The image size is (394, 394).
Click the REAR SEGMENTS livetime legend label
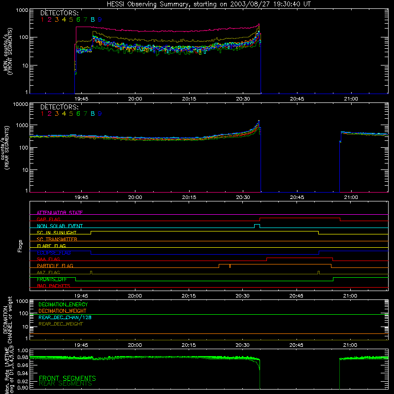tap(66, 384)
